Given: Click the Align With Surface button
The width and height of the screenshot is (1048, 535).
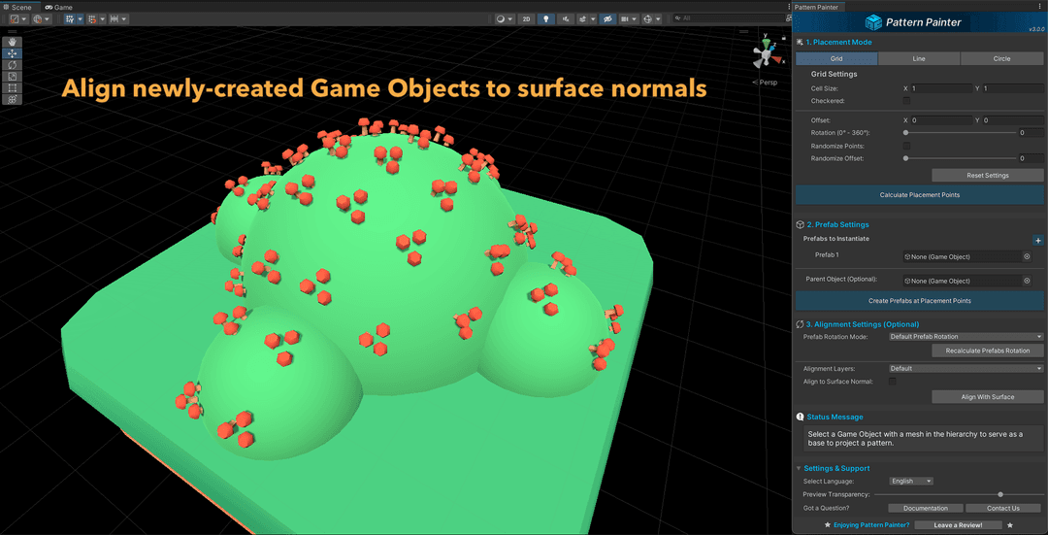Looking at the screenshot, I should click(x=988, y=397).
